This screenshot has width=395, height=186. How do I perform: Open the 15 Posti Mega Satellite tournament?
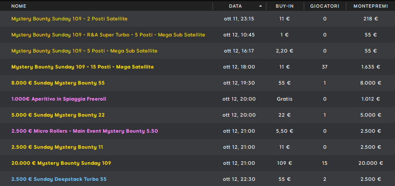pos(83,67)
